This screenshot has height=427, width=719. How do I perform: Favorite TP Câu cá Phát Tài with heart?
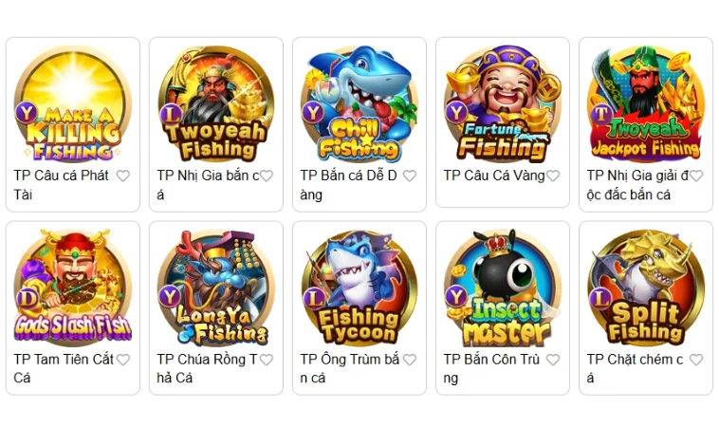pos(123,176)
